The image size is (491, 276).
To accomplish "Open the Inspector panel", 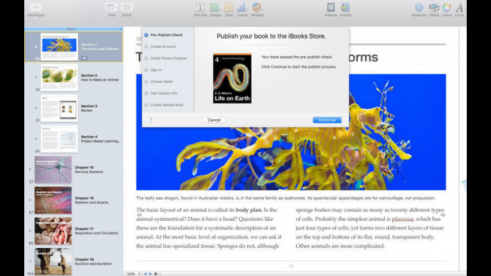I will pos(419,7).
